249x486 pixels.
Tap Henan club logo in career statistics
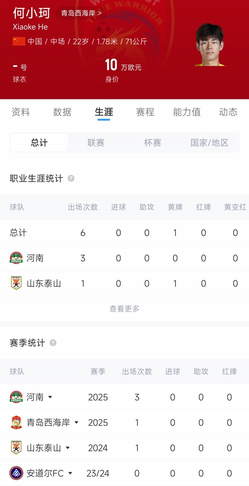coord(16,258)
